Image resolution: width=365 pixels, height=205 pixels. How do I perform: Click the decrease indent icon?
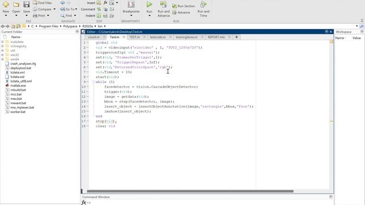click(x=112, y=15)
